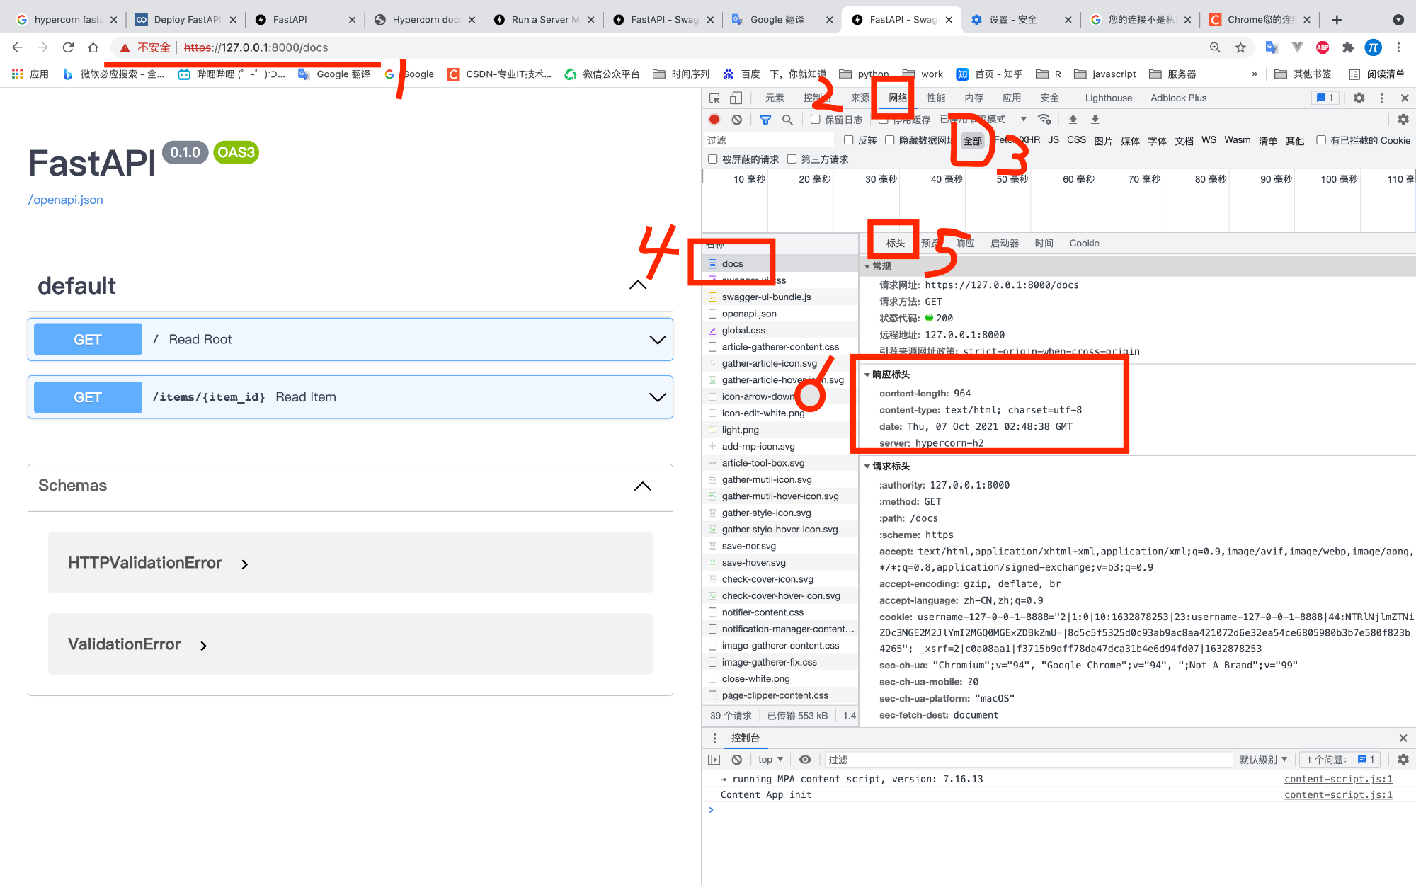Clear the network requests list
The image size is (1416, 885).
737,119
